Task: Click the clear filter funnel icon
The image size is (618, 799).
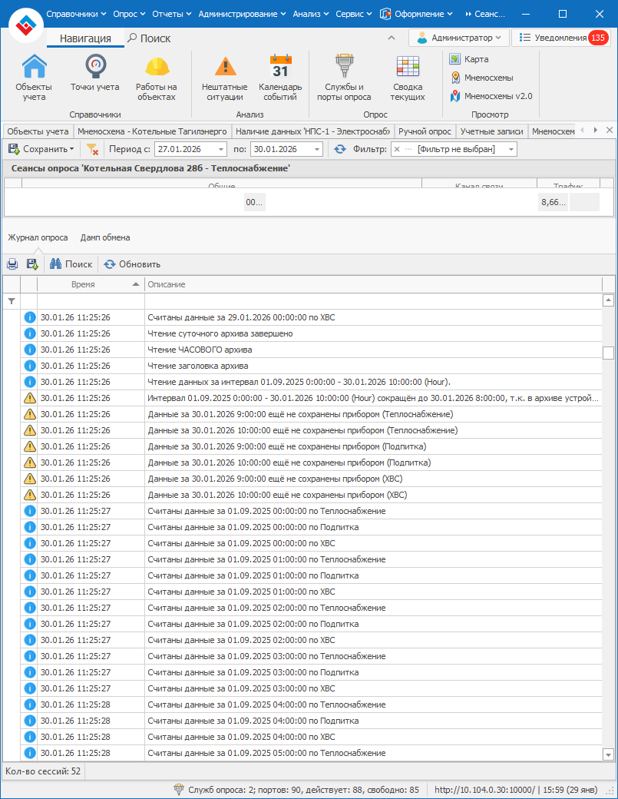Action: [92, 149]
